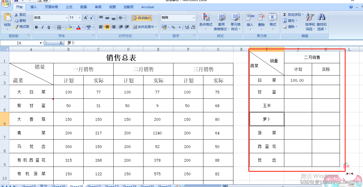Viewport: 363px width, 187px height.
Task: Apply the red font color button
Action: point(78,27)
